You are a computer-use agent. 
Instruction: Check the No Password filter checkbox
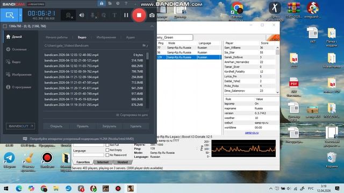point(107,155)
